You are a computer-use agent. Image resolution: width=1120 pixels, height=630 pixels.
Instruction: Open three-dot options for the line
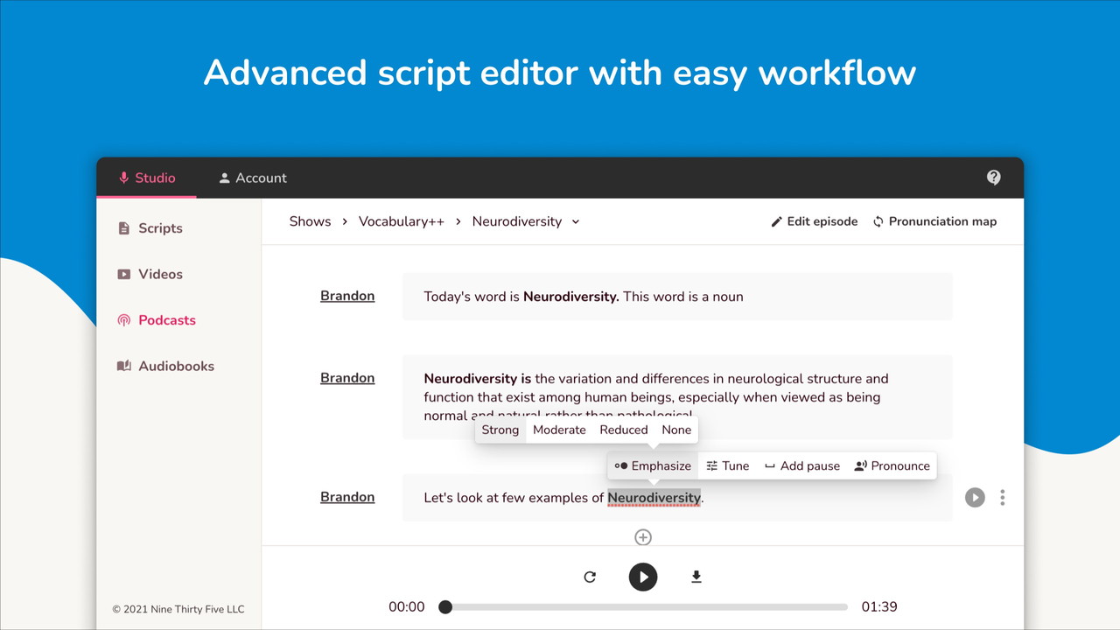point(1002,497)
